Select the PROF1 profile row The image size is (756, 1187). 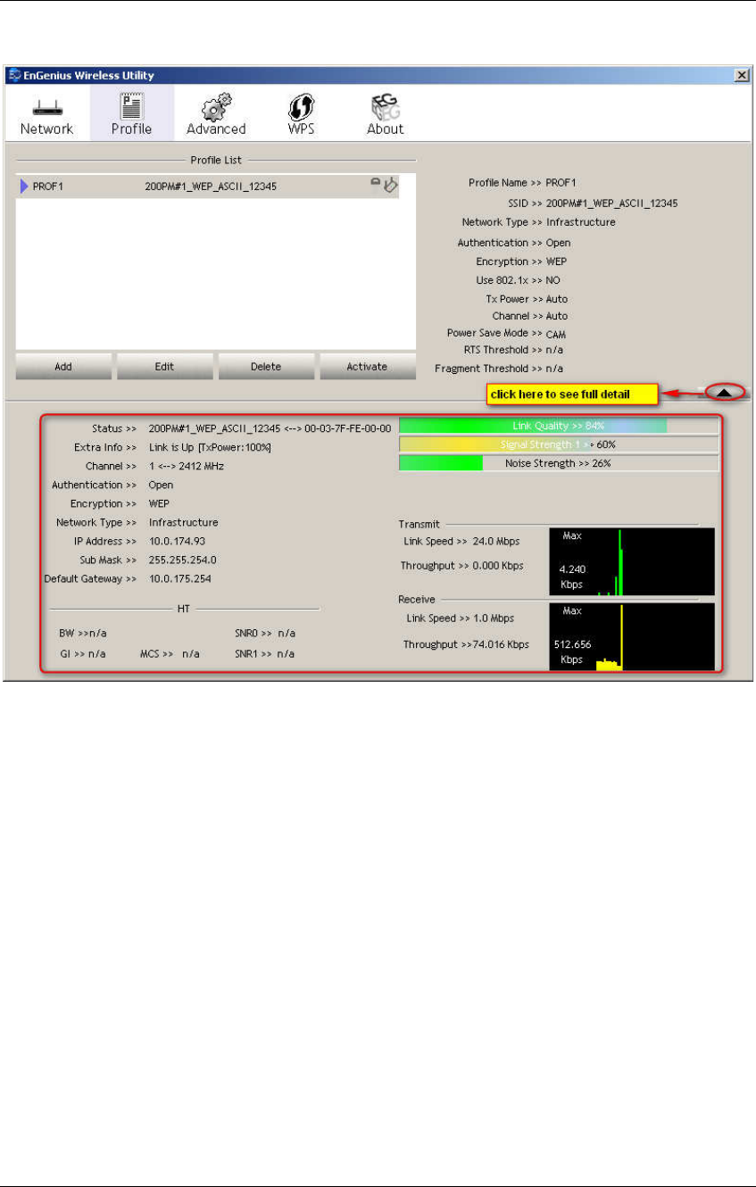(215, 187)
